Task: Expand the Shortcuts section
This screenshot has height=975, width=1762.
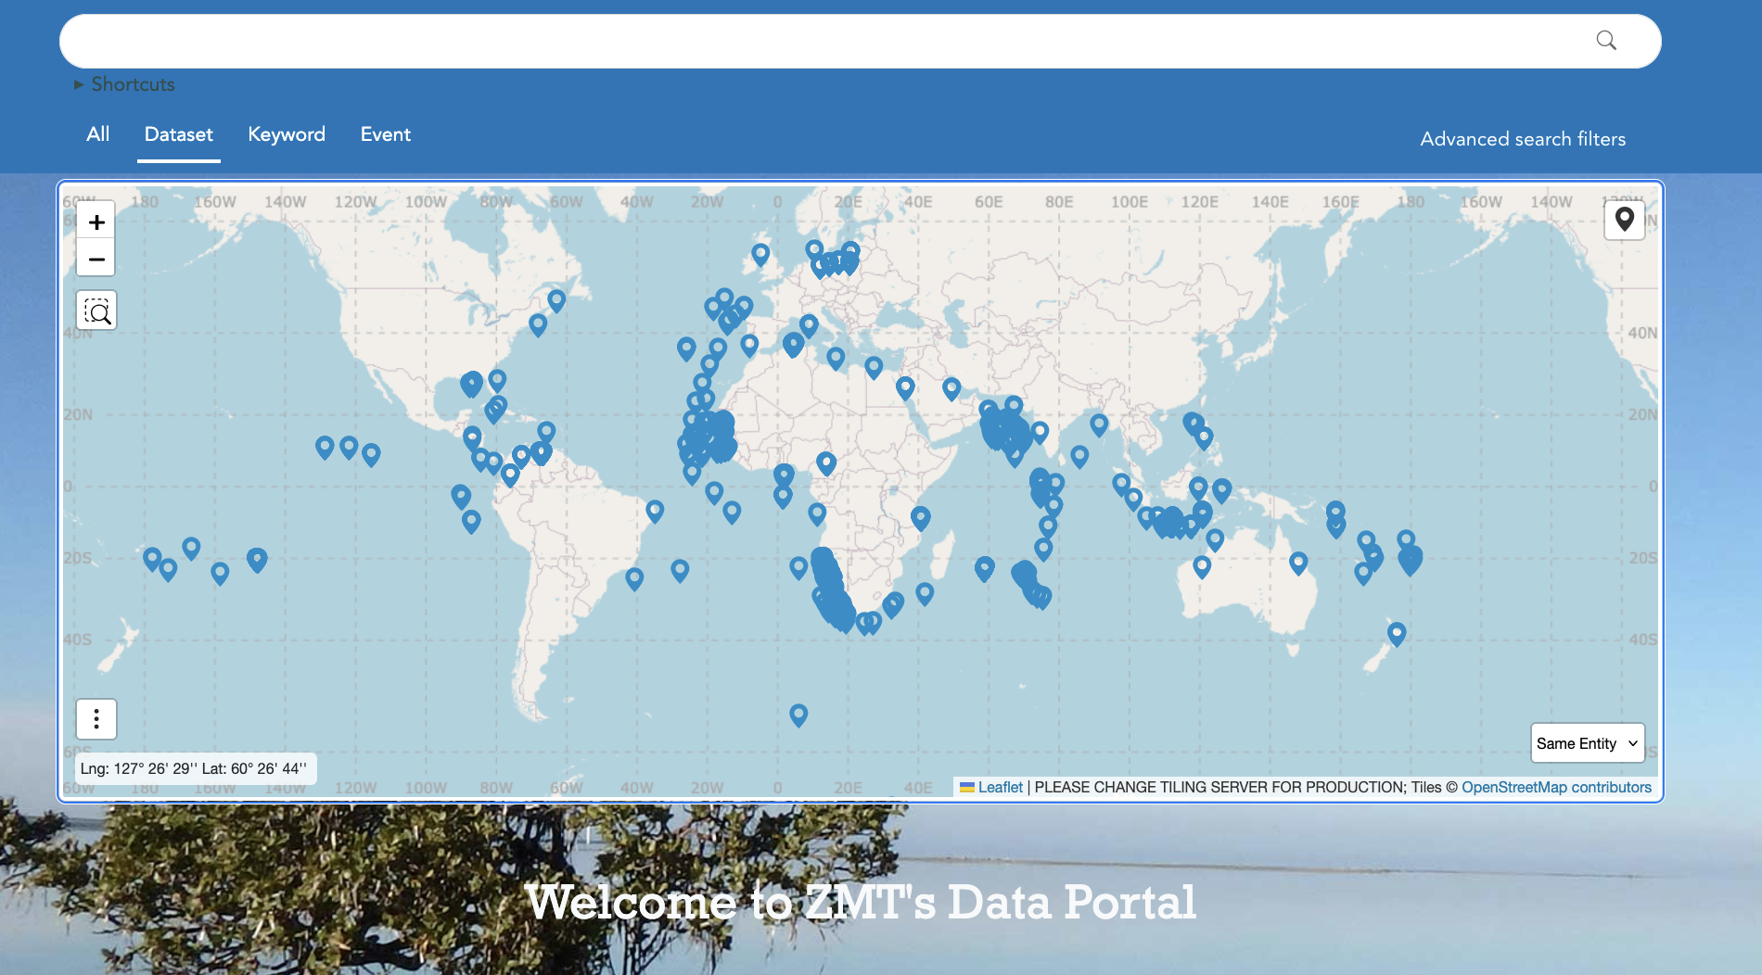Action: [125, 84]
